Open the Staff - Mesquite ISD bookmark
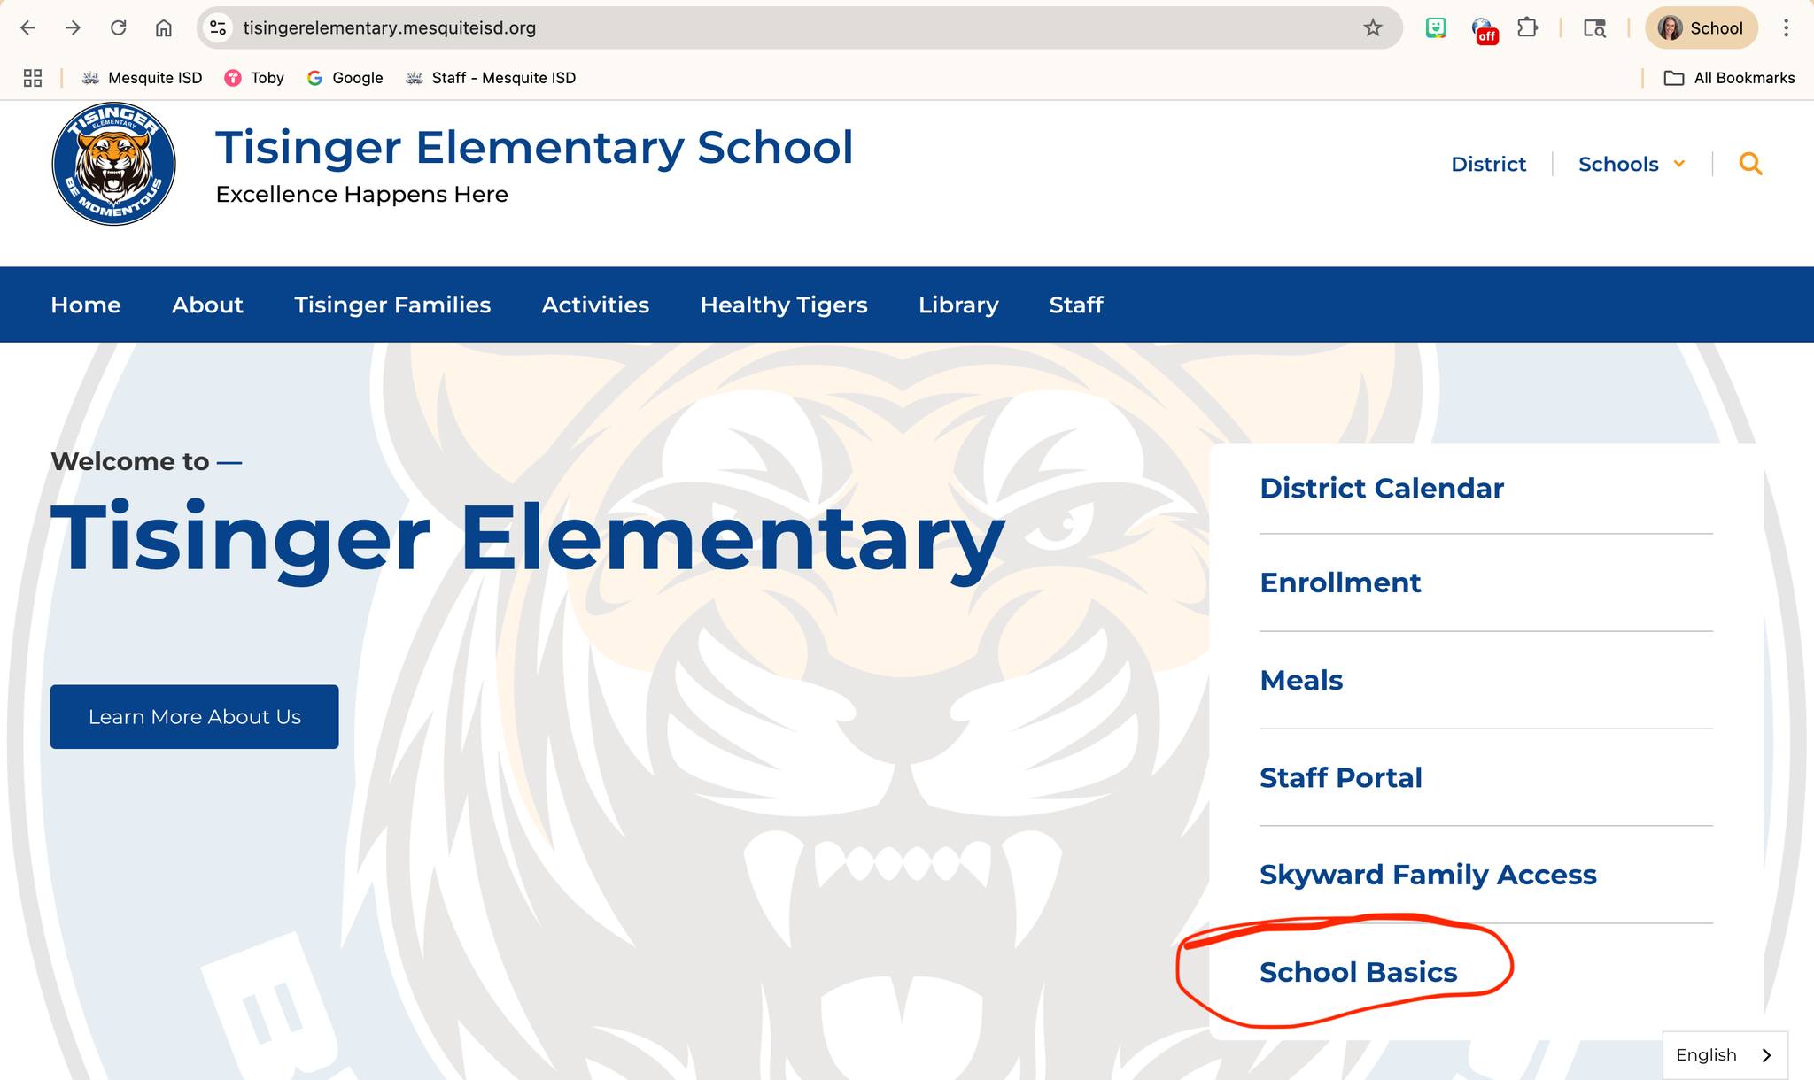This screenshot has height=1080, width=1814. click(x=491, y=78)
